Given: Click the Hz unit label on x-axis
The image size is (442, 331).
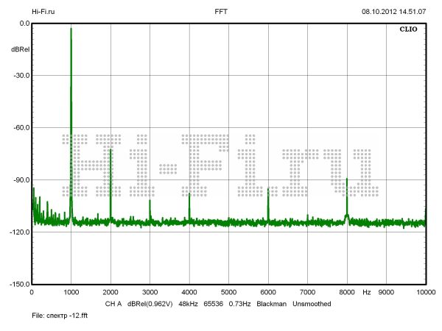Looking at the screenshot, I should pyautogui.click(x=366, y=293).
